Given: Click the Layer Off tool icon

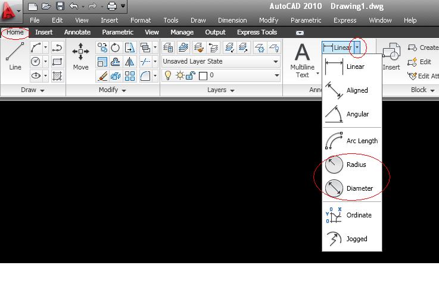Looking at the screenshot, I should [274, 48].
